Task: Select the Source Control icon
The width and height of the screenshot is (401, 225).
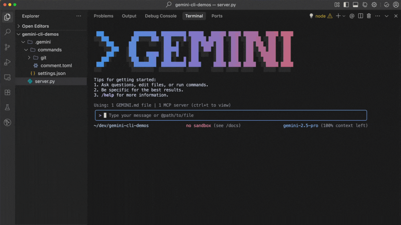Action: coord(7,47)
